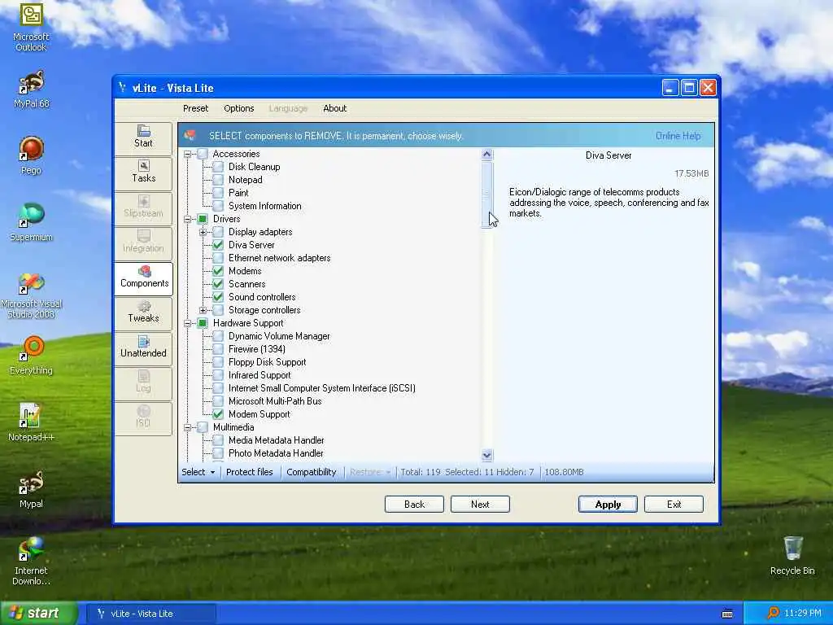Expand the Display adapters node
The image size is (833, 625).
point(203,232)
